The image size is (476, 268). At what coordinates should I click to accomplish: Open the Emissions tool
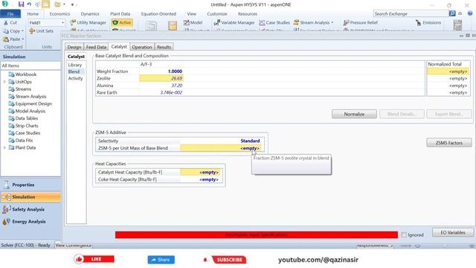coord(428,22)
